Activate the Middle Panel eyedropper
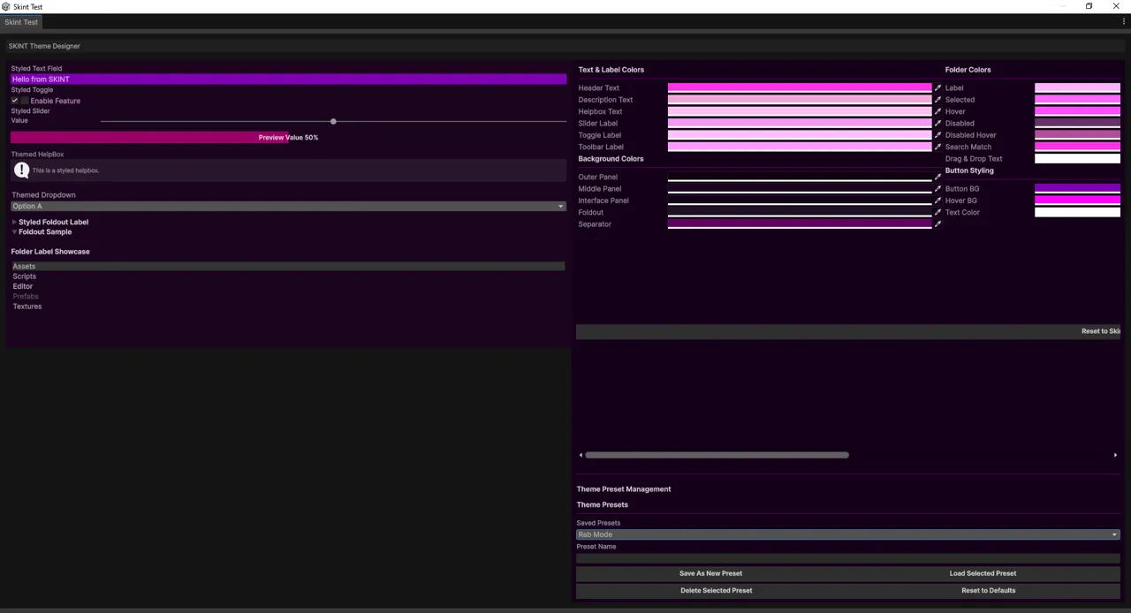 [937, 189]
